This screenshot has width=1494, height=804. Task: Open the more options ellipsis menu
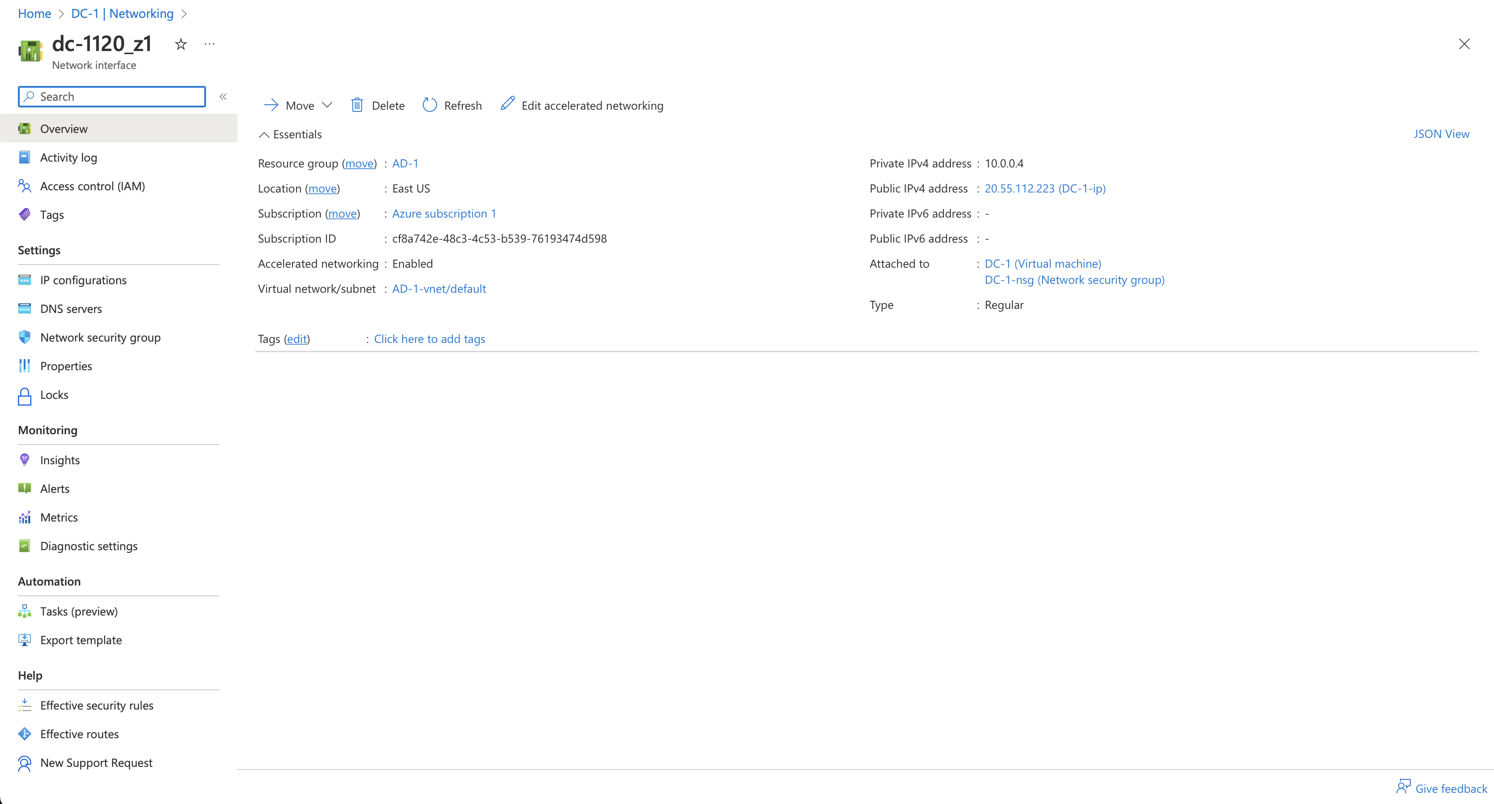[210, 44]
